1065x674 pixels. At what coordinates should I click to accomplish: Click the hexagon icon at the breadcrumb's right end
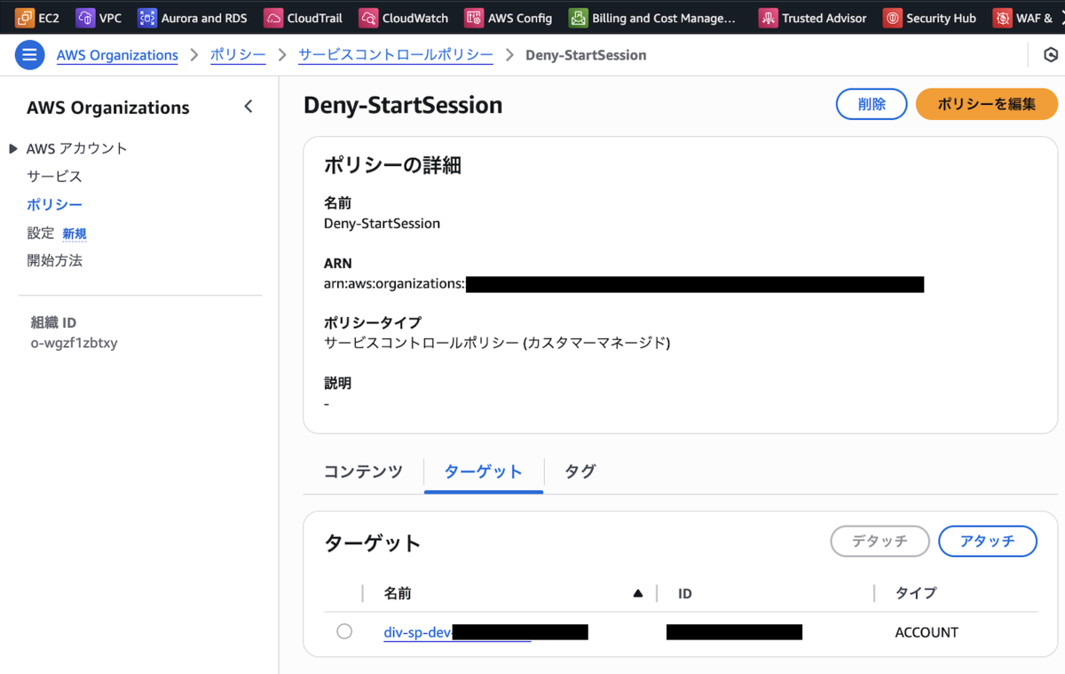tap(1051, 55)
